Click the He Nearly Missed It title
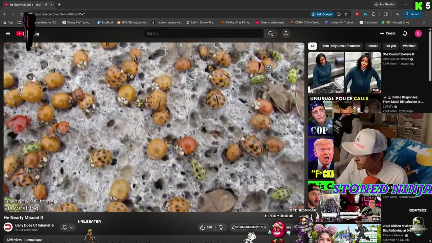 (x=23, y=218)
